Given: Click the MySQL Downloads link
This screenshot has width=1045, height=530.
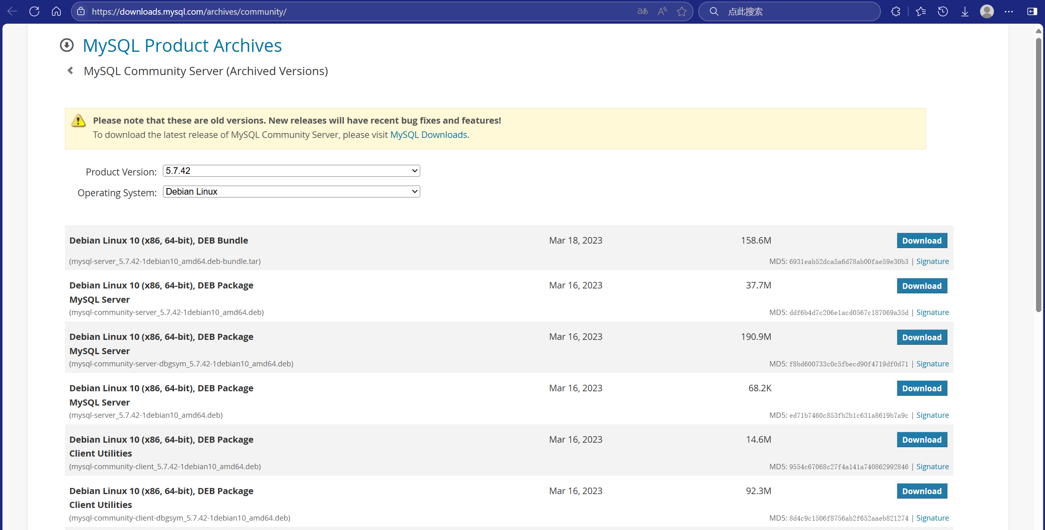Looking at the screenshot, I should pyautogui.click(x=428, y=135).
